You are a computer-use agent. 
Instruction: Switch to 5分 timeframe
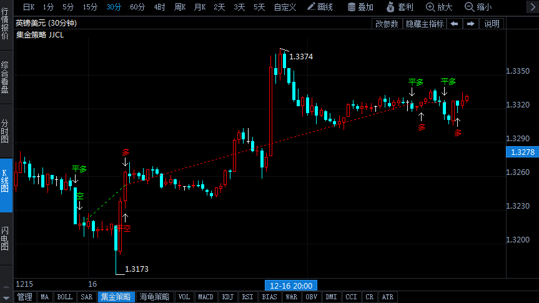pos(68,7)
